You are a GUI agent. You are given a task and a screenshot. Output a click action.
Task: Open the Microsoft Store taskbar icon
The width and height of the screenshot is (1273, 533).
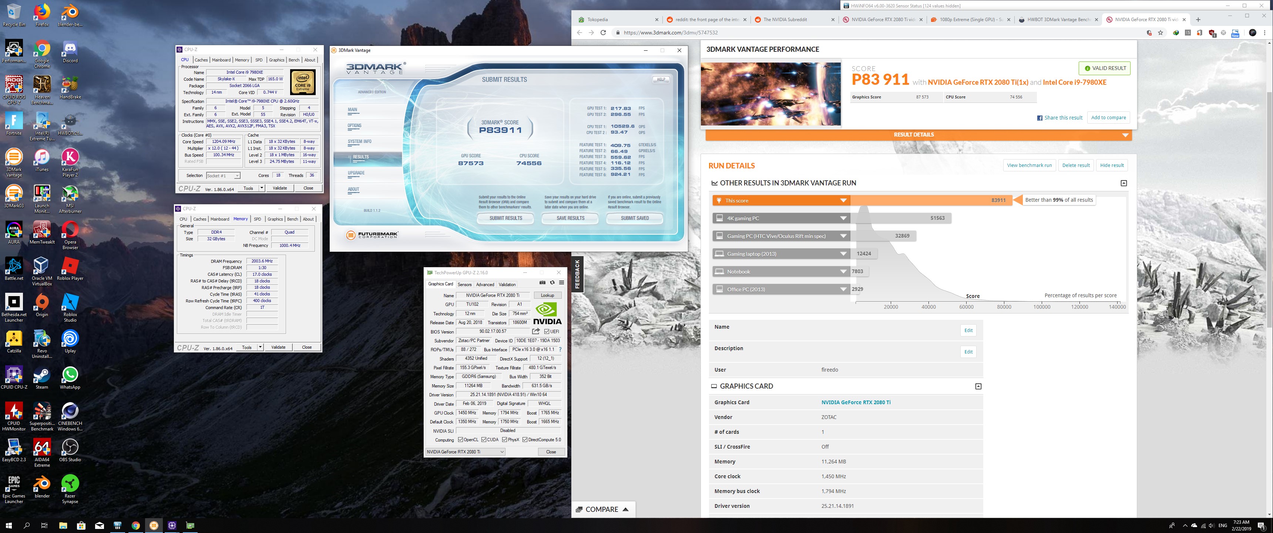pyautogui.click(x=81, y=526)
